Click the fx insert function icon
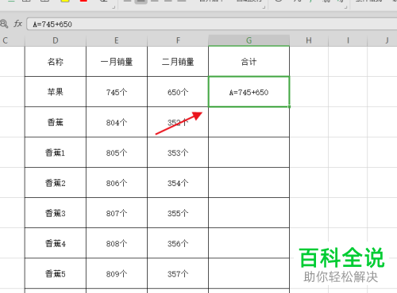This screenshot has height=293, width=397. point(17,24)
